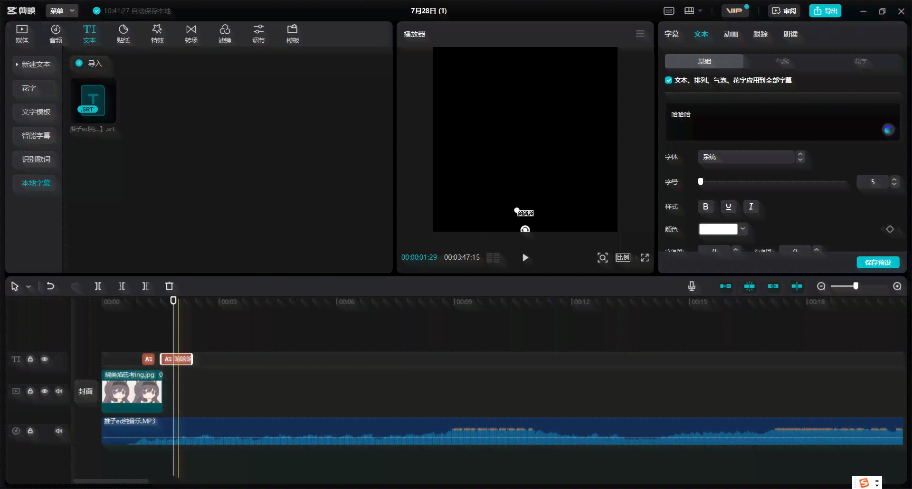
Task: Open the Filters (滤镜) panel
Action: click(225, 34)
